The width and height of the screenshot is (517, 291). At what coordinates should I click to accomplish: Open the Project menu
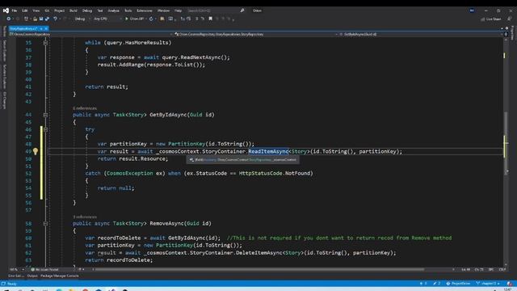pos(59,11)
